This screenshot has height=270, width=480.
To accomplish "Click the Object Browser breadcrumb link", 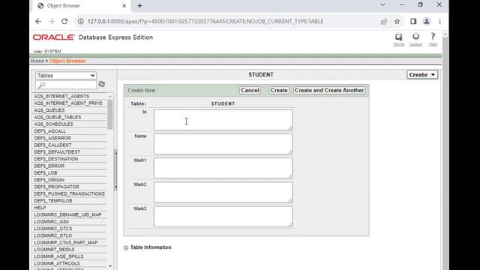I will click(67, 61).
